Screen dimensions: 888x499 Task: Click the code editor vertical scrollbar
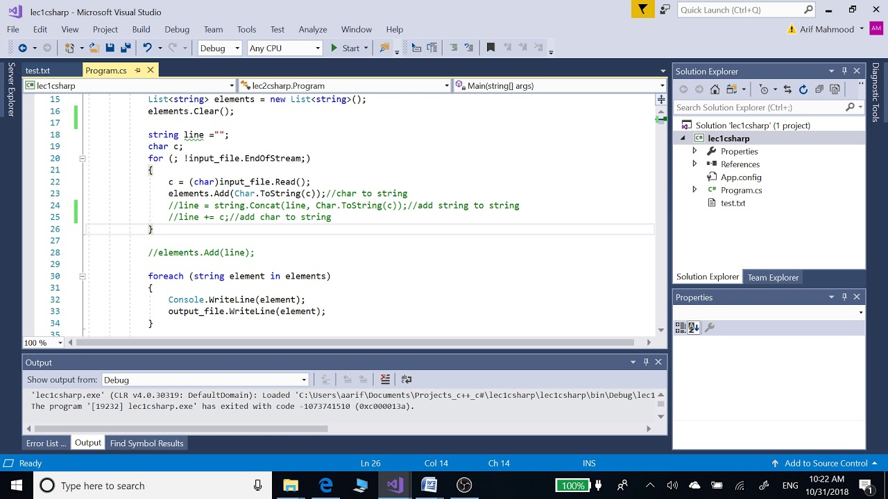(x=660, y=215)
